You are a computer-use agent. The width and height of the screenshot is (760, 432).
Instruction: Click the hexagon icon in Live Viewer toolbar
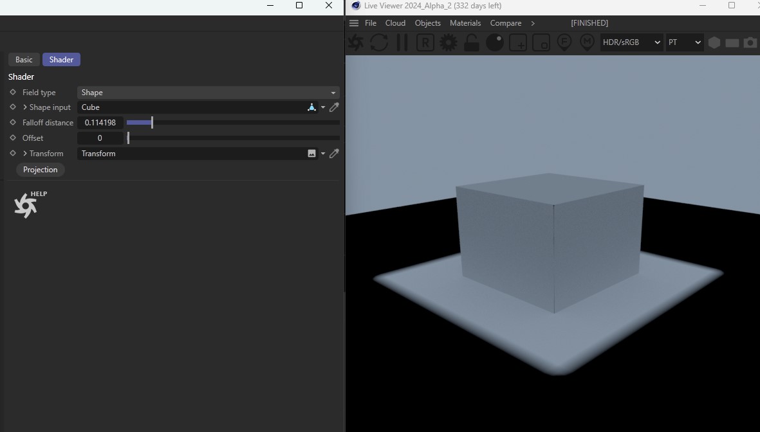click(714, 42)
